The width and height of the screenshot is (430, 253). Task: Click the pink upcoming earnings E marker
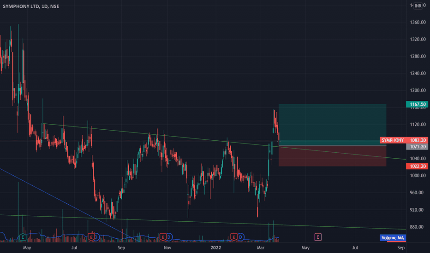[318, 237]
